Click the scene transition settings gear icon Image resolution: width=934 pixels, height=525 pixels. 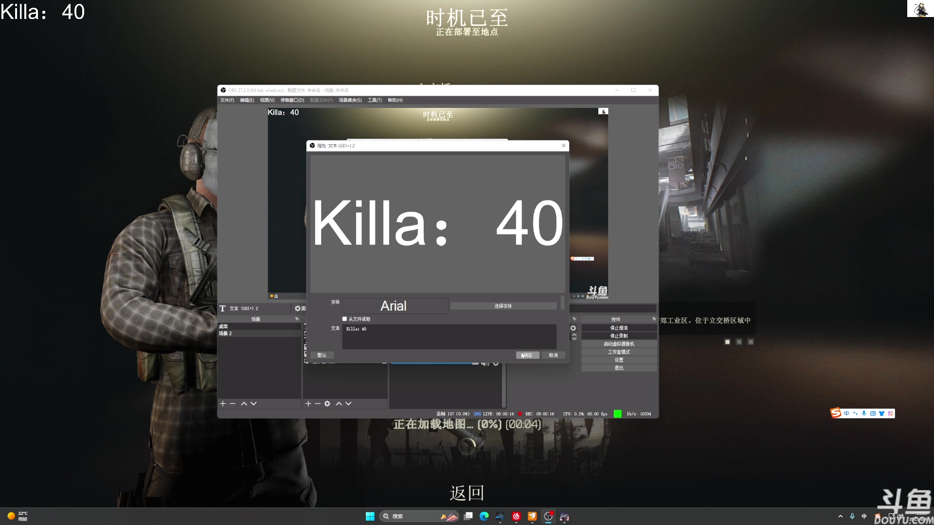[573, 328]
